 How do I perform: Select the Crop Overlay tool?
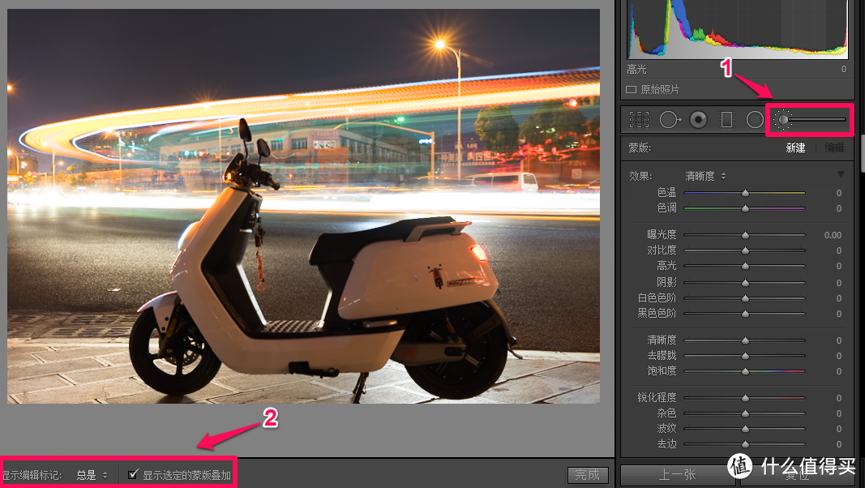point(640,120)
